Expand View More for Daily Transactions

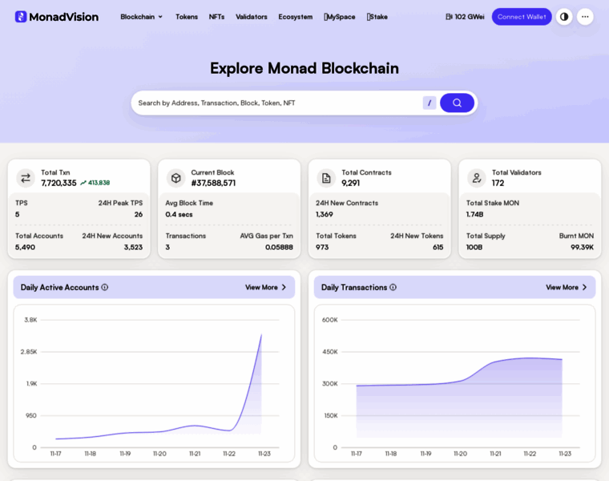click(567, 287)
